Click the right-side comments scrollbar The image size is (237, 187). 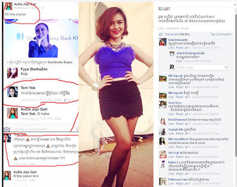236,85
